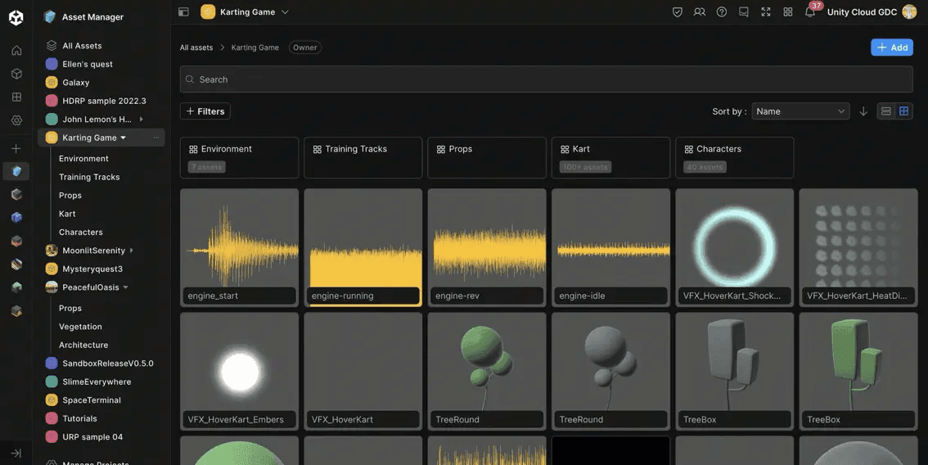Collapse the Karting Game tree arrow

point(123,138)
